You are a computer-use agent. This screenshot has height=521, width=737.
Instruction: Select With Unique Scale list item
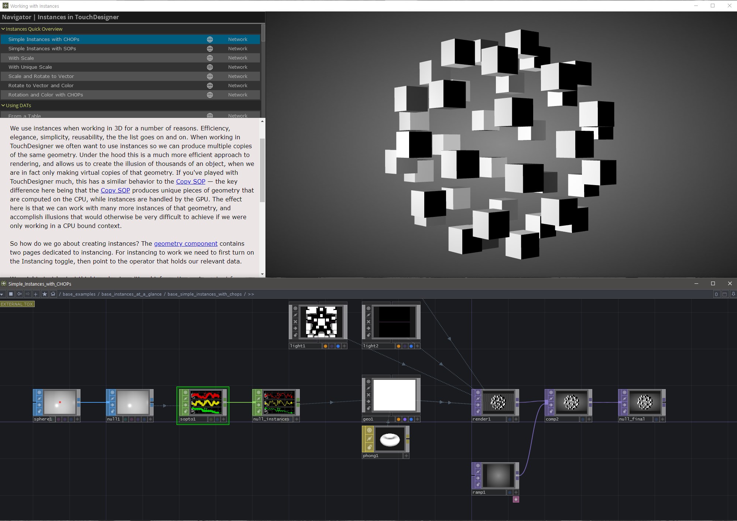pos(130,67)
